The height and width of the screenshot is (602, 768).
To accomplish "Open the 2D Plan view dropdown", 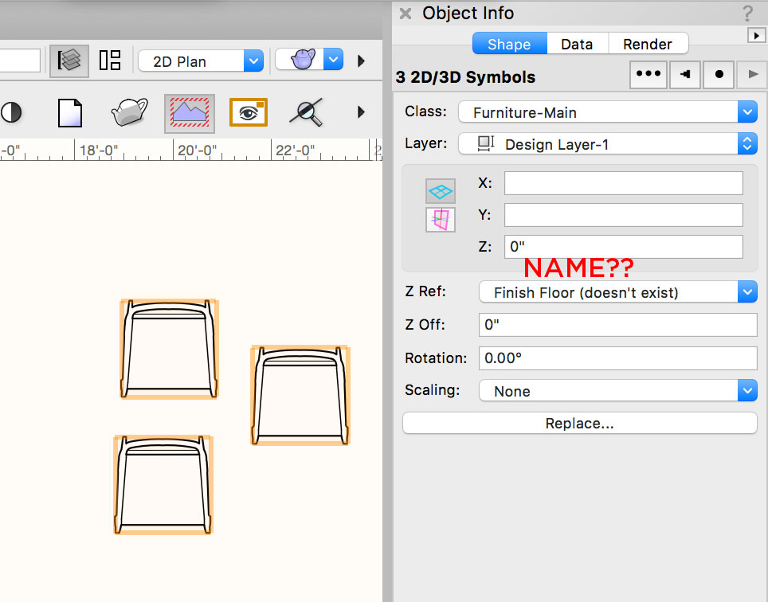I will pyautogui.click(x=200, y=61).
